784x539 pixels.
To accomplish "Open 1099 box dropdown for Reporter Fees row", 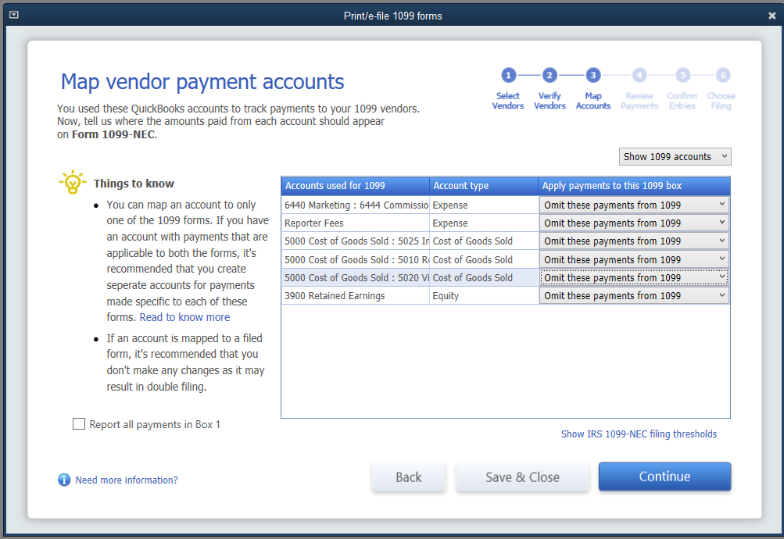I will tap(633, 223).
